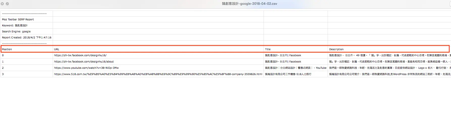Select the title cell ending in "- YouTube"

tap(296, 68)
